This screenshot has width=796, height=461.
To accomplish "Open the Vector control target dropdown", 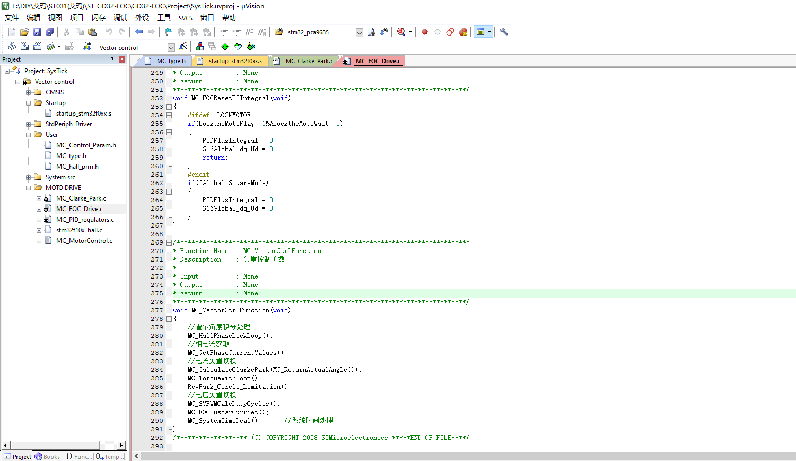I will click(171, 47).
